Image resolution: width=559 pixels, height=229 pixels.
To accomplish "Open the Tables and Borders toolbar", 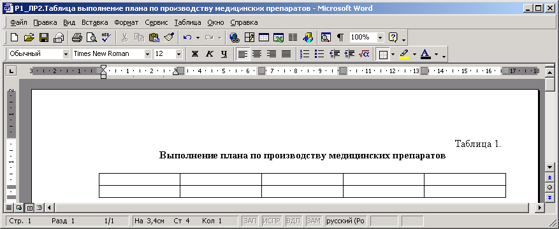I will (249, 37).
